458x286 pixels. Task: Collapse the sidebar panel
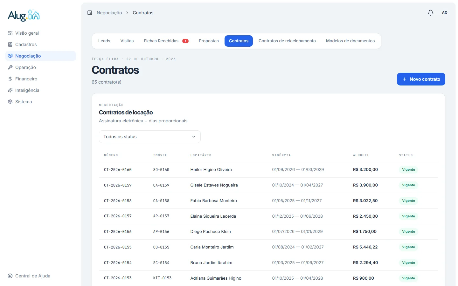[x=90, y=13]
